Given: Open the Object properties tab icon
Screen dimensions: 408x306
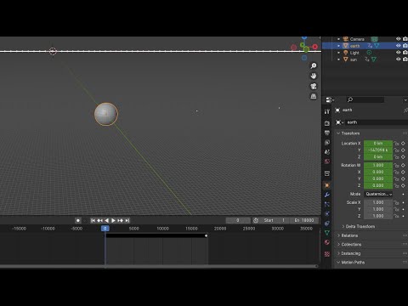Looking at the screenshot, I should pos(327,185).
